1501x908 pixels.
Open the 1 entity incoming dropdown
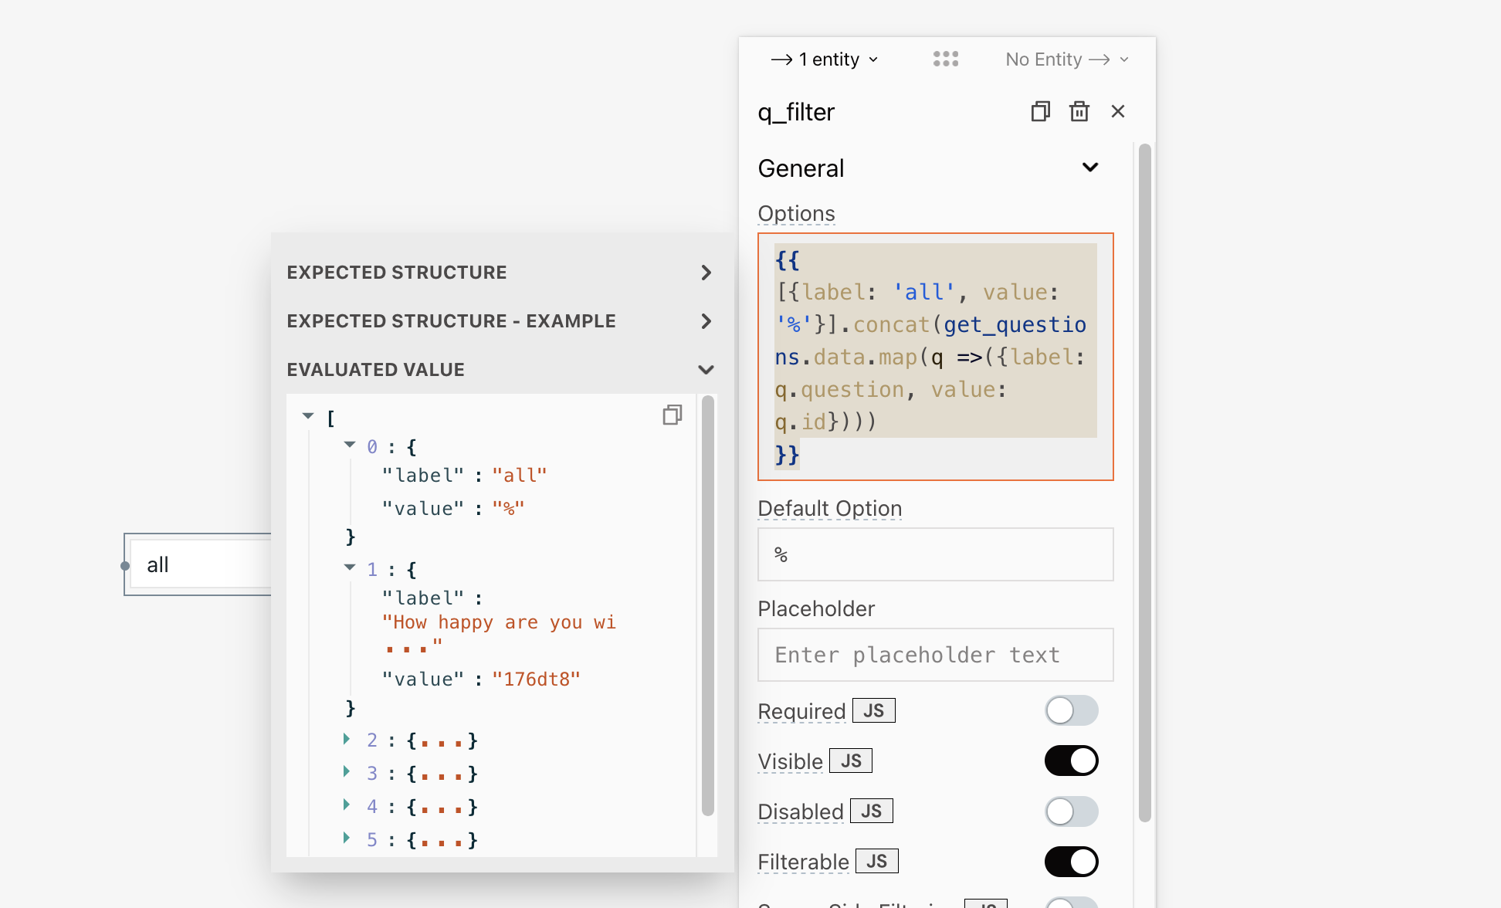tap(825, 59)
